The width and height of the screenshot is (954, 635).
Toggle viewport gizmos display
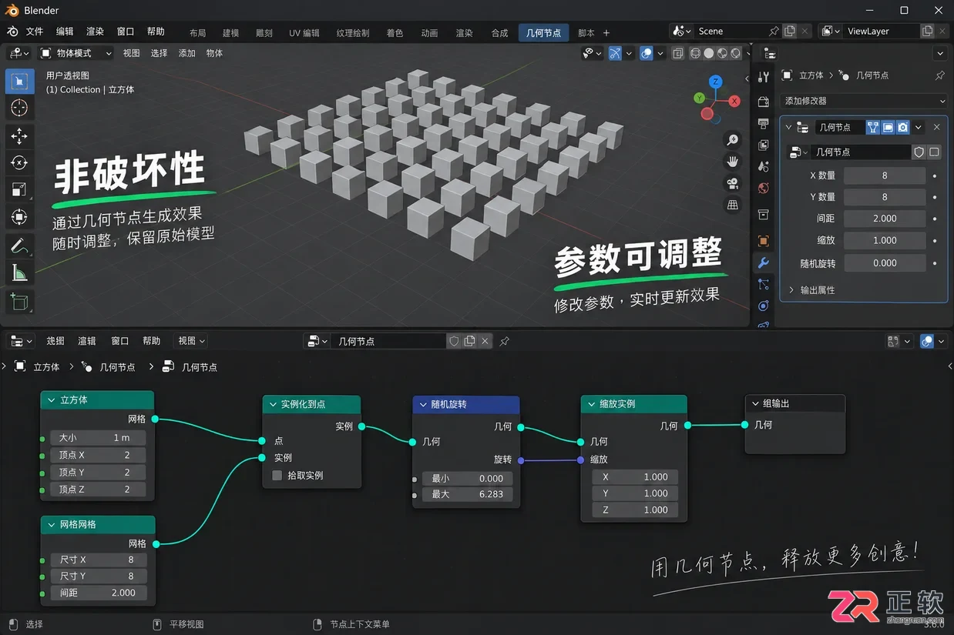pyautogui.click(x=614, y=53)
